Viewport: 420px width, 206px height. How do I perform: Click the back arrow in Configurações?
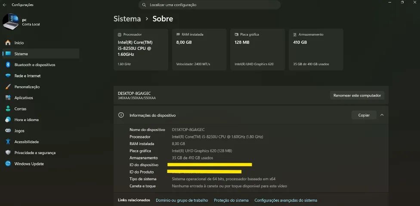pyautogui.click(x=4, y=5)
